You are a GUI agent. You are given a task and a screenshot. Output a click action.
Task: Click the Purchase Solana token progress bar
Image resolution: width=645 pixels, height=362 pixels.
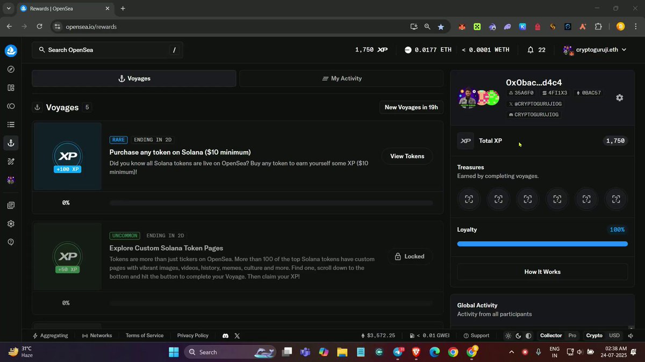pyautogui.click(x=271, y=203)
